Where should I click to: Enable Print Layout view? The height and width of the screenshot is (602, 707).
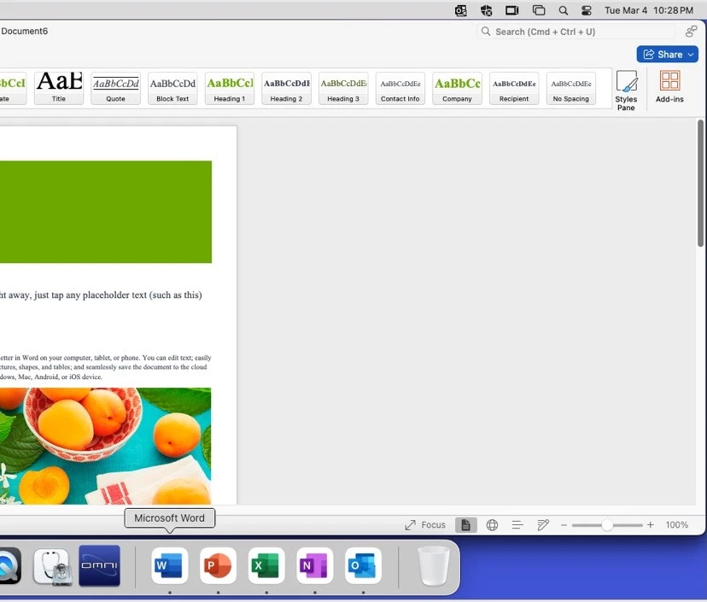point(465,524)
